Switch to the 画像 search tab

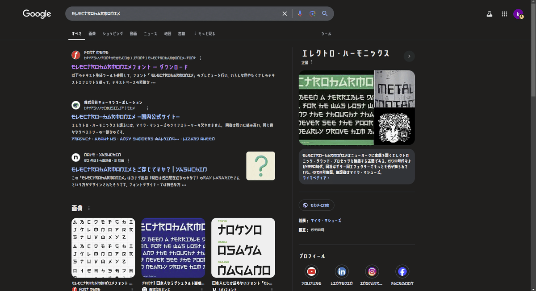pyautogui.click(x=92, y=33)
